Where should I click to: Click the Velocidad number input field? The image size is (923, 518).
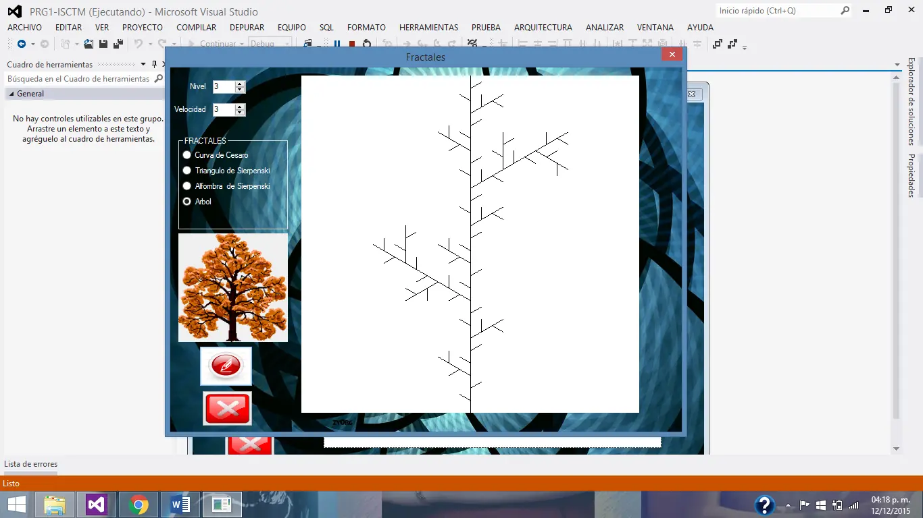(224, 109)
